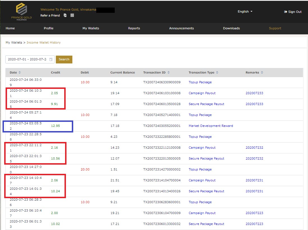The width and height of the screenshot is (308, 230).
Task: Sort table by Date column arrows
Action: pyautogui.click(x=20, y=73)
